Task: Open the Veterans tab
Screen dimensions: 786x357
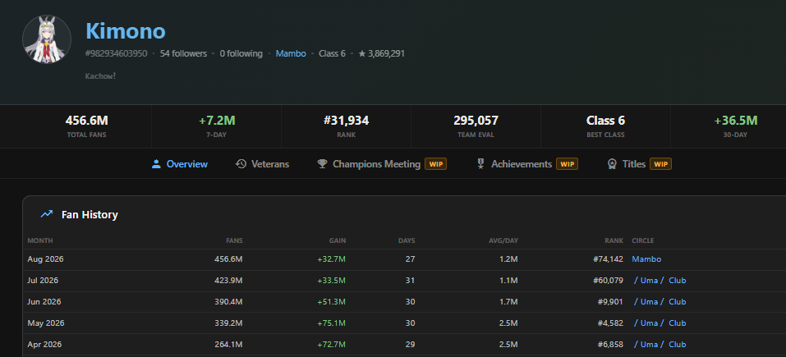Action: tap(262, 164)
